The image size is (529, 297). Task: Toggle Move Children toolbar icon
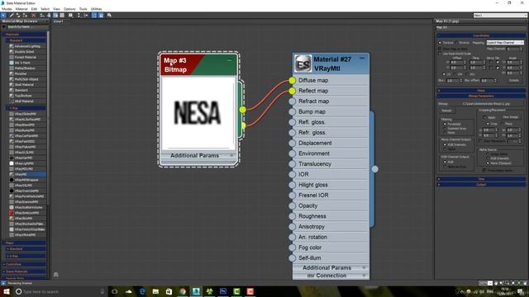pyautogui.click(x=42, y=15)
